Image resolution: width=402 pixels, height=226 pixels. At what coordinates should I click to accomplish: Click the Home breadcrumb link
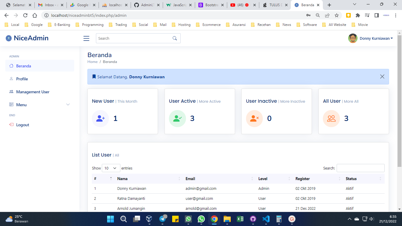pos(92,62)
